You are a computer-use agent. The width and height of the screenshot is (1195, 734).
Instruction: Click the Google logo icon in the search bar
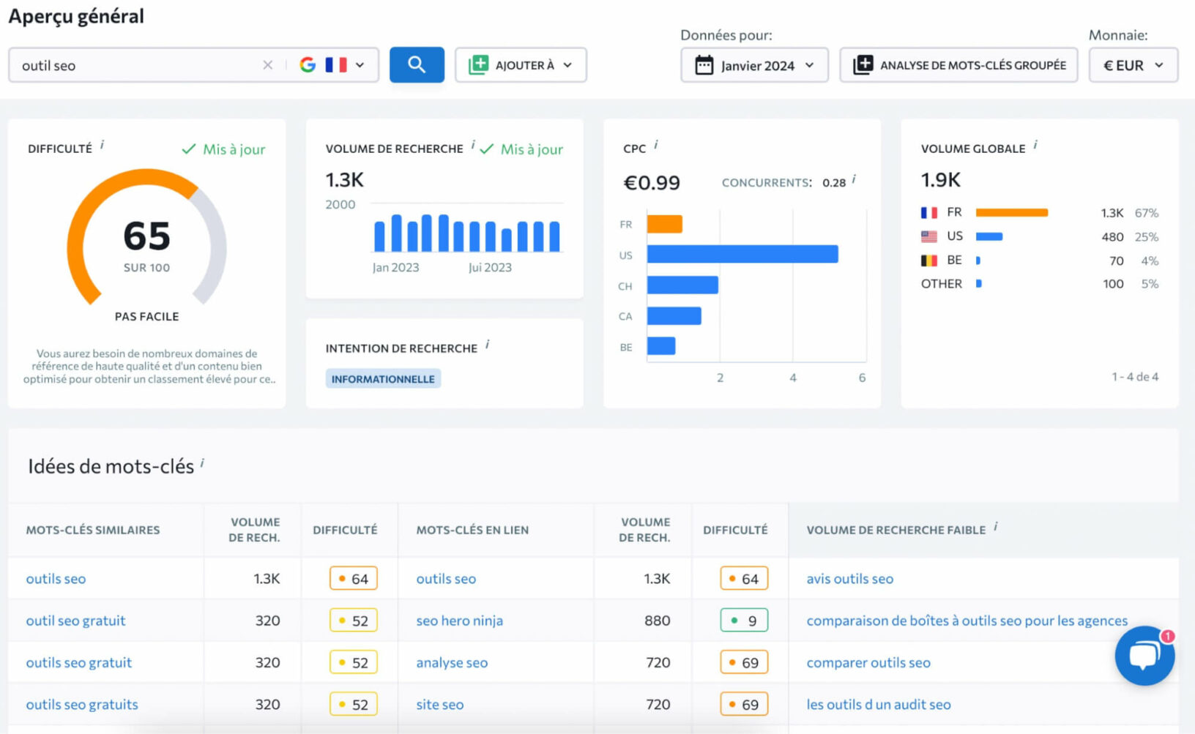point(308,65)
